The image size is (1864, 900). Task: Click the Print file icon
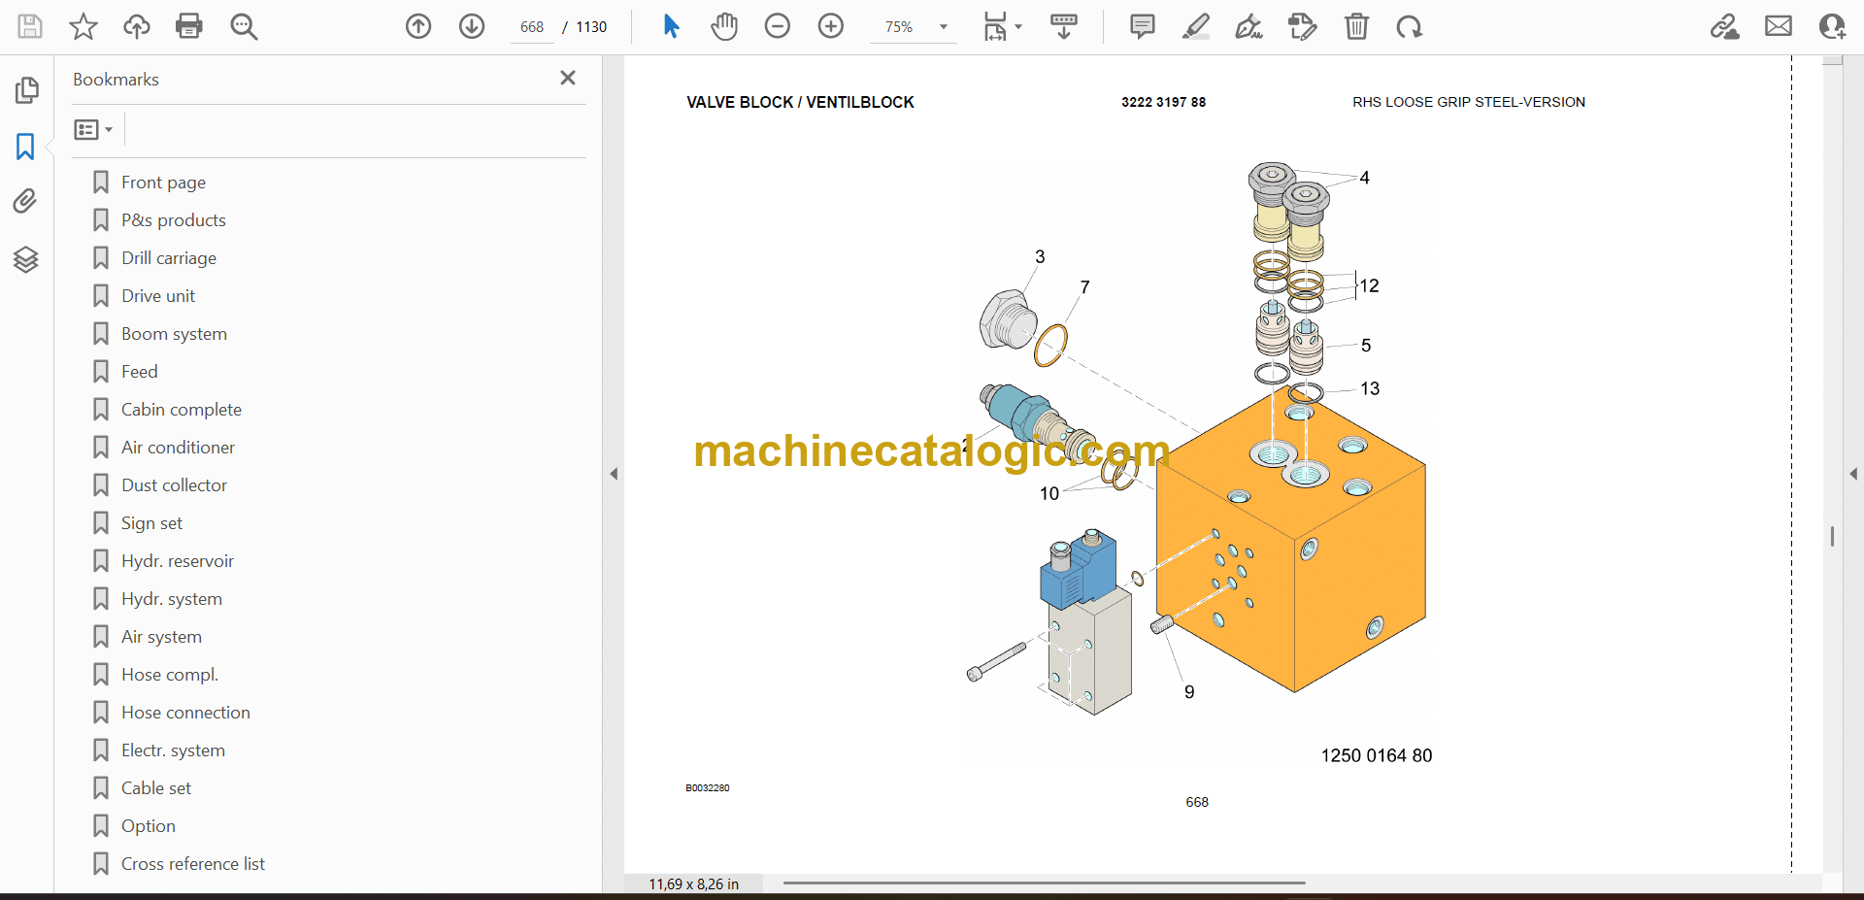point(189,26)
